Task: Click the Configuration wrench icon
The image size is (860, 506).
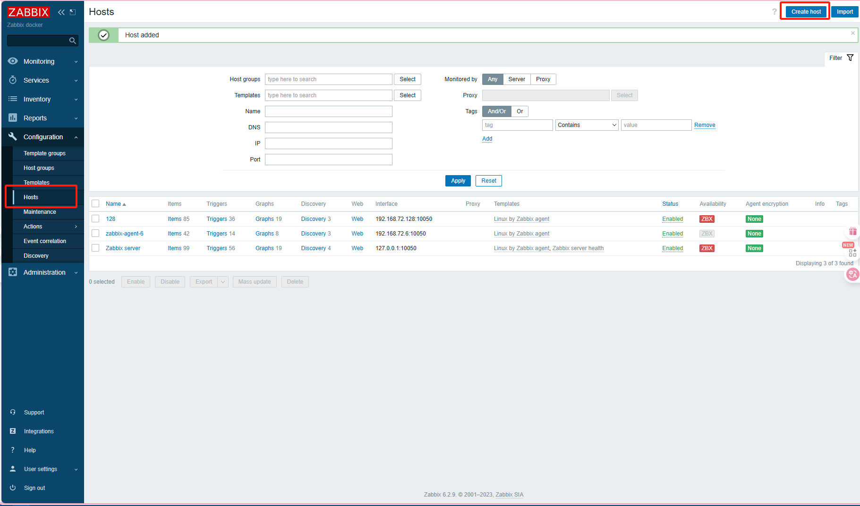Action: coord(13,137)
